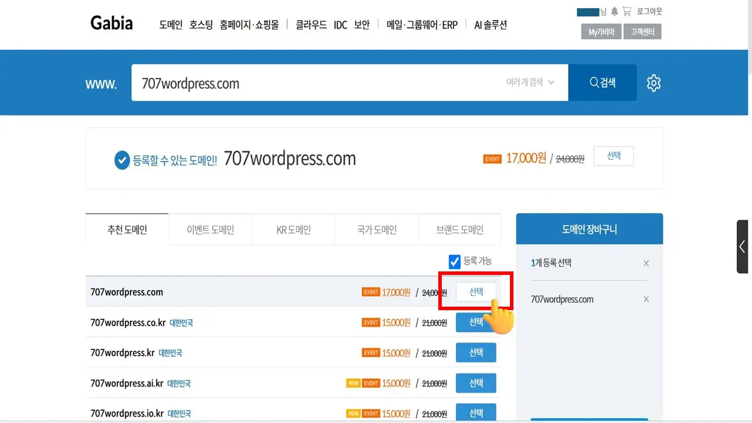Toggle the 등록 가능 checkbox
The image size is (752, 423).
(x=455, y=261)
